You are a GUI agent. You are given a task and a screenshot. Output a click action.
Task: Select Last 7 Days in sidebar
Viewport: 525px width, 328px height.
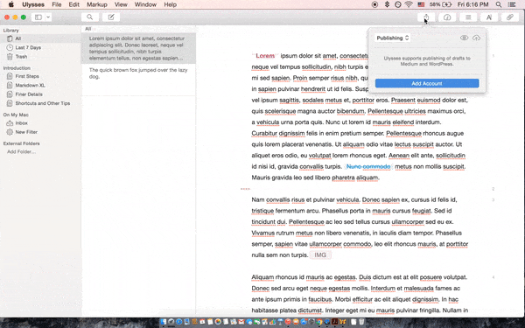point(40,47)
